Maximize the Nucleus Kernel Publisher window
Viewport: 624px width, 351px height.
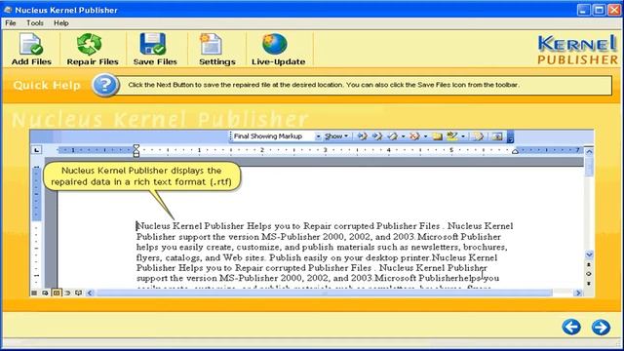pos(599,10)
